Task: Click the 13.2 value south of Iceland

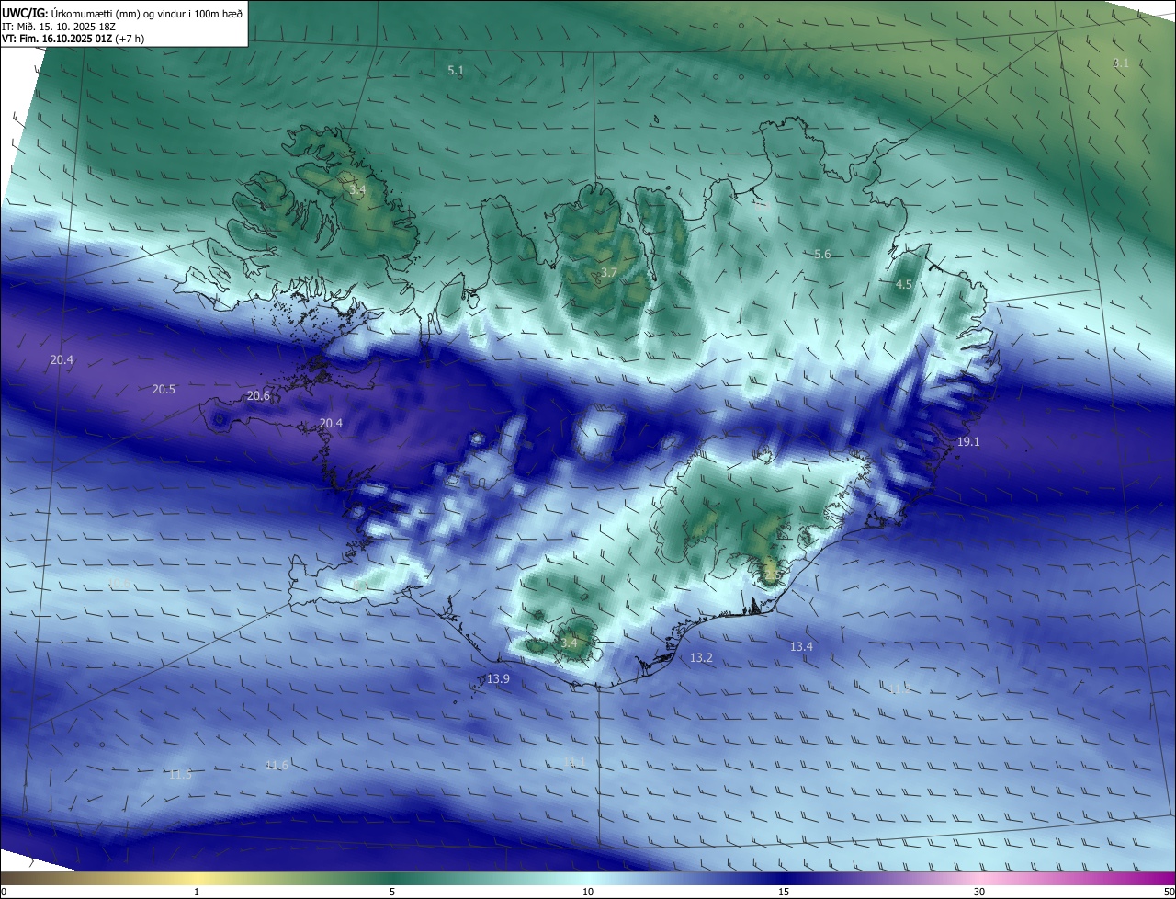Action: click(x=701, y=658)
